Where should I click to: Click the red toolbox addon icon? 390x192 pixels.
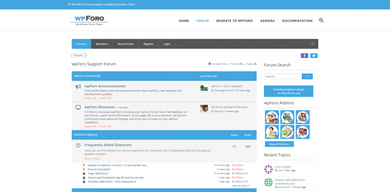303,132
